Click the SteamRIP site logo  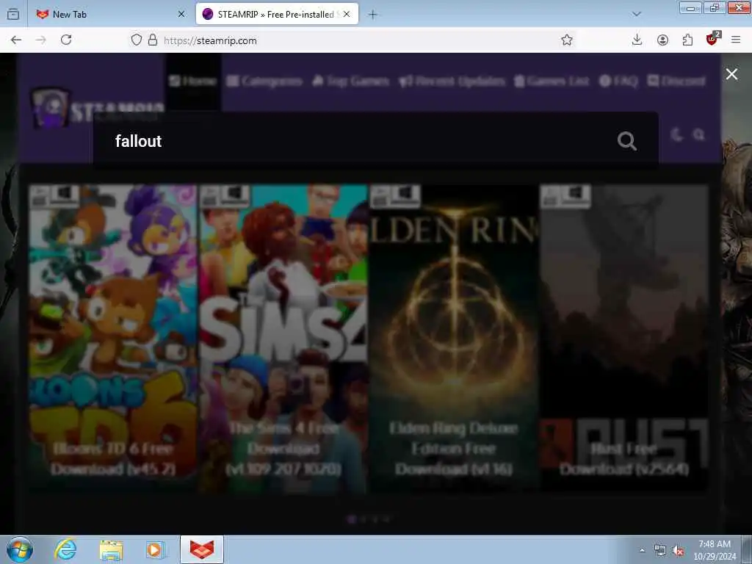point(98,109)
